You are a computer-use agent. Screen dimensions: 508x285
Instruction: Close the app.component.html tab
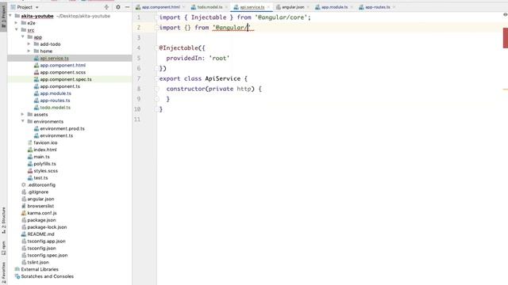[183, 7]
